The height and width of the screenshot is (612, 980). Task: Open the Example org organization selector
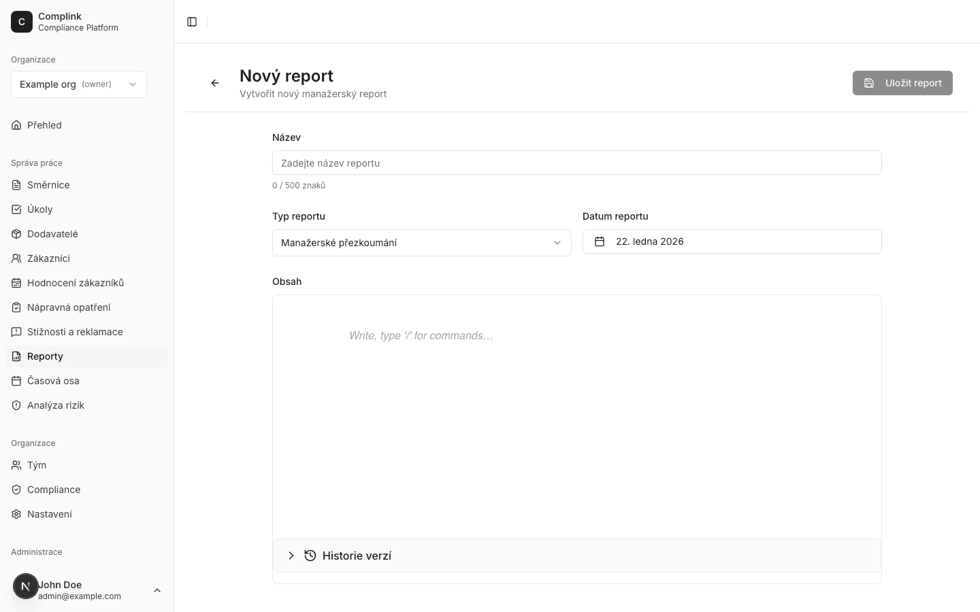point(79,84)
